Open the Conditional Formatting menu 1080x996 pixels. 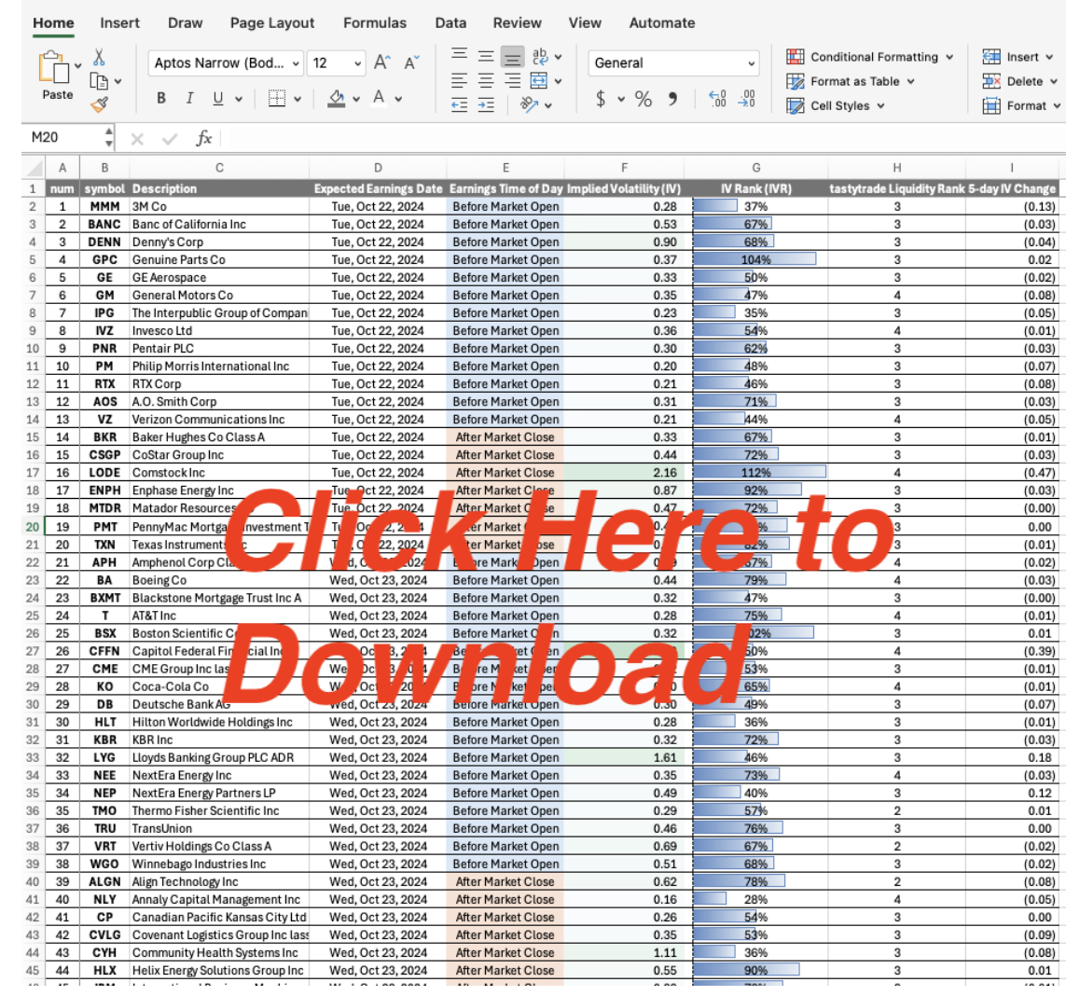(870, 57)
